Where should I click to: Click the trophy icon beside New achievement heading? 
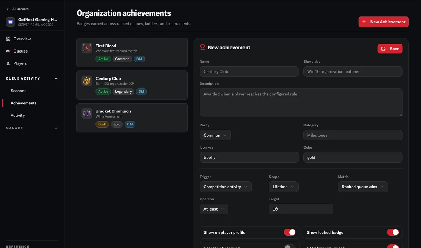point(202,47)
